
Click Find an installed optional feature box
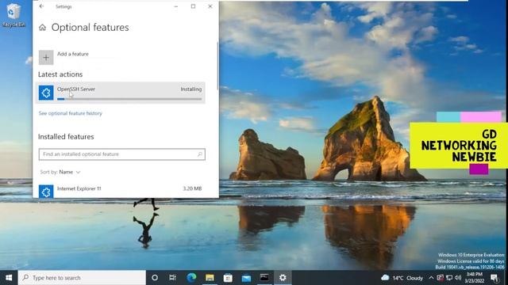point(121,154)
